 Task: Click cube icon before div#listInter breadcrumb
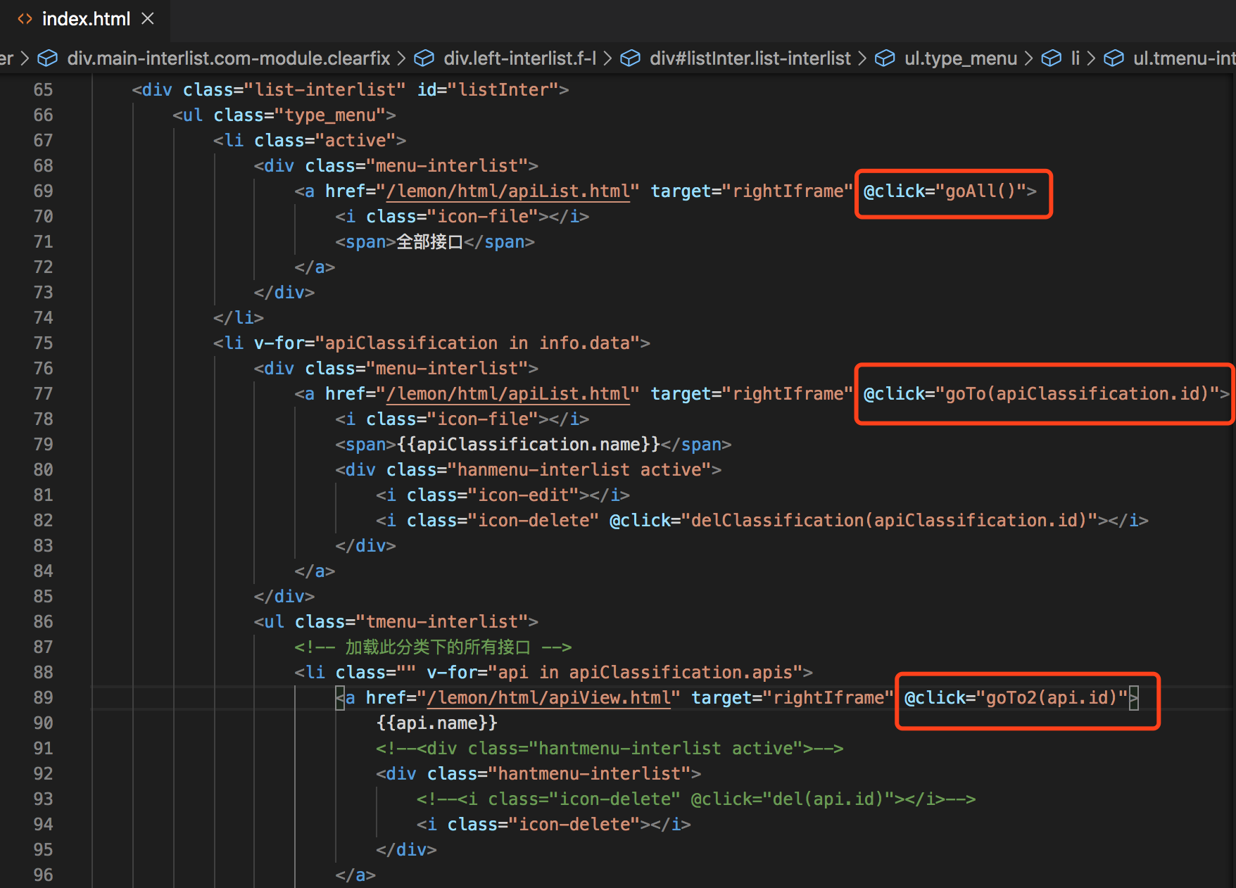[x=630, y=58]
